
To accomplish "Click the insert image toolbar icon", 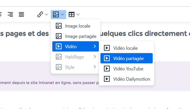I will (56, 14).
